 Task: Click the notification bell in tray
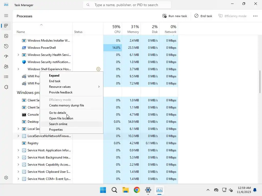pyautogui.click(x=255, y=190)
